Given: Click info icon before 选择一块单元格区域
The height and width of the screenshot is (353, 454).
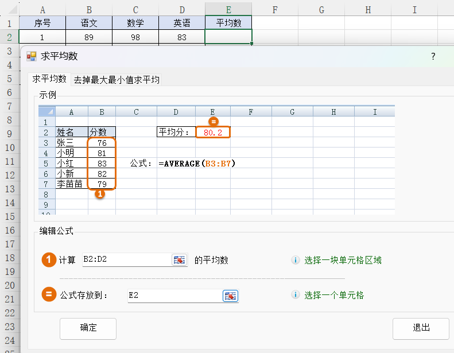Looking at the screenshot, I should (296, 260).
